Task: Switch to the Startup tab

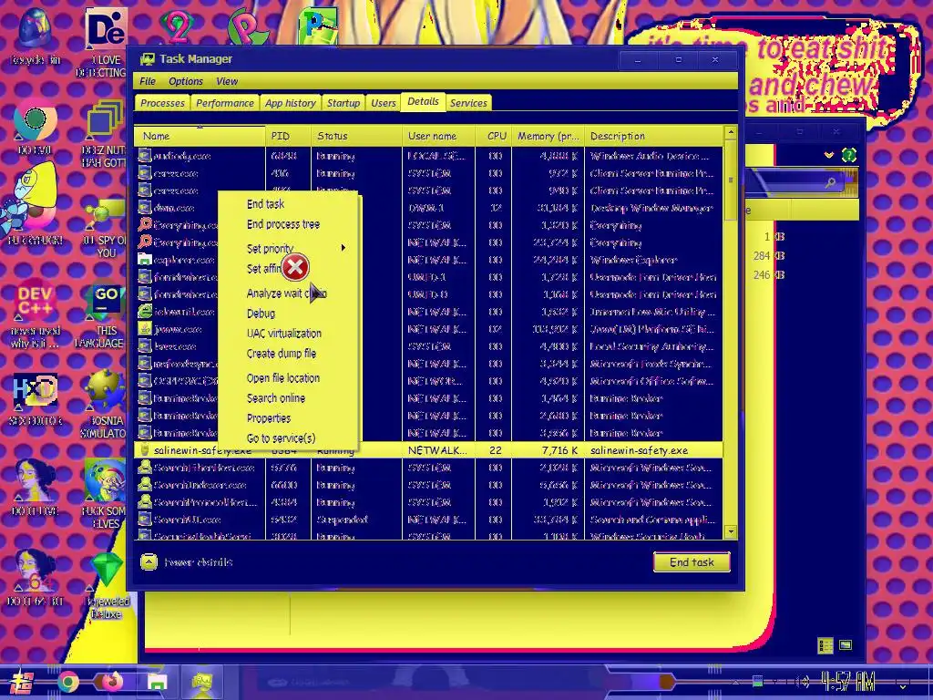Action: click(x=343, y=103)
